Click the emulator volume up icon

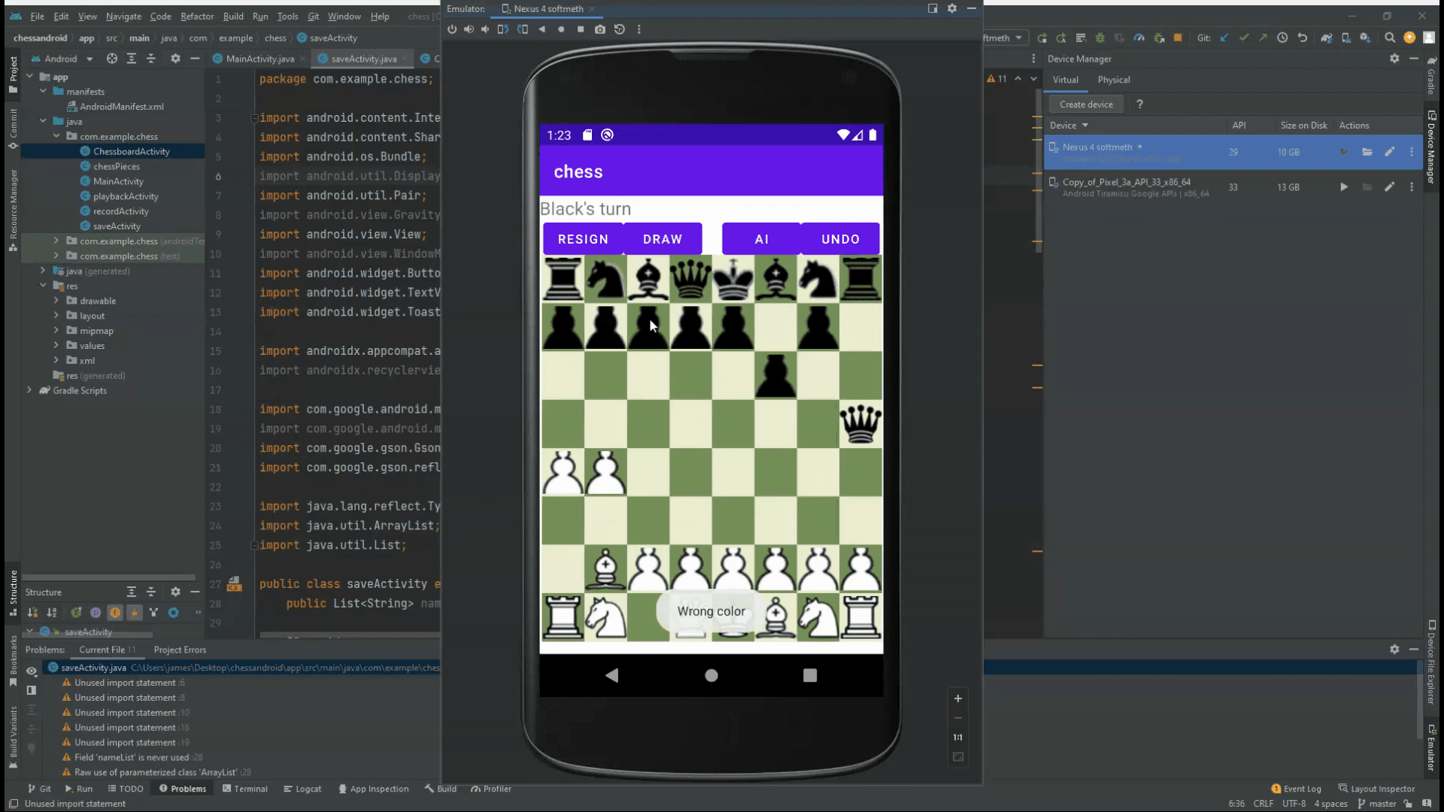469,29
